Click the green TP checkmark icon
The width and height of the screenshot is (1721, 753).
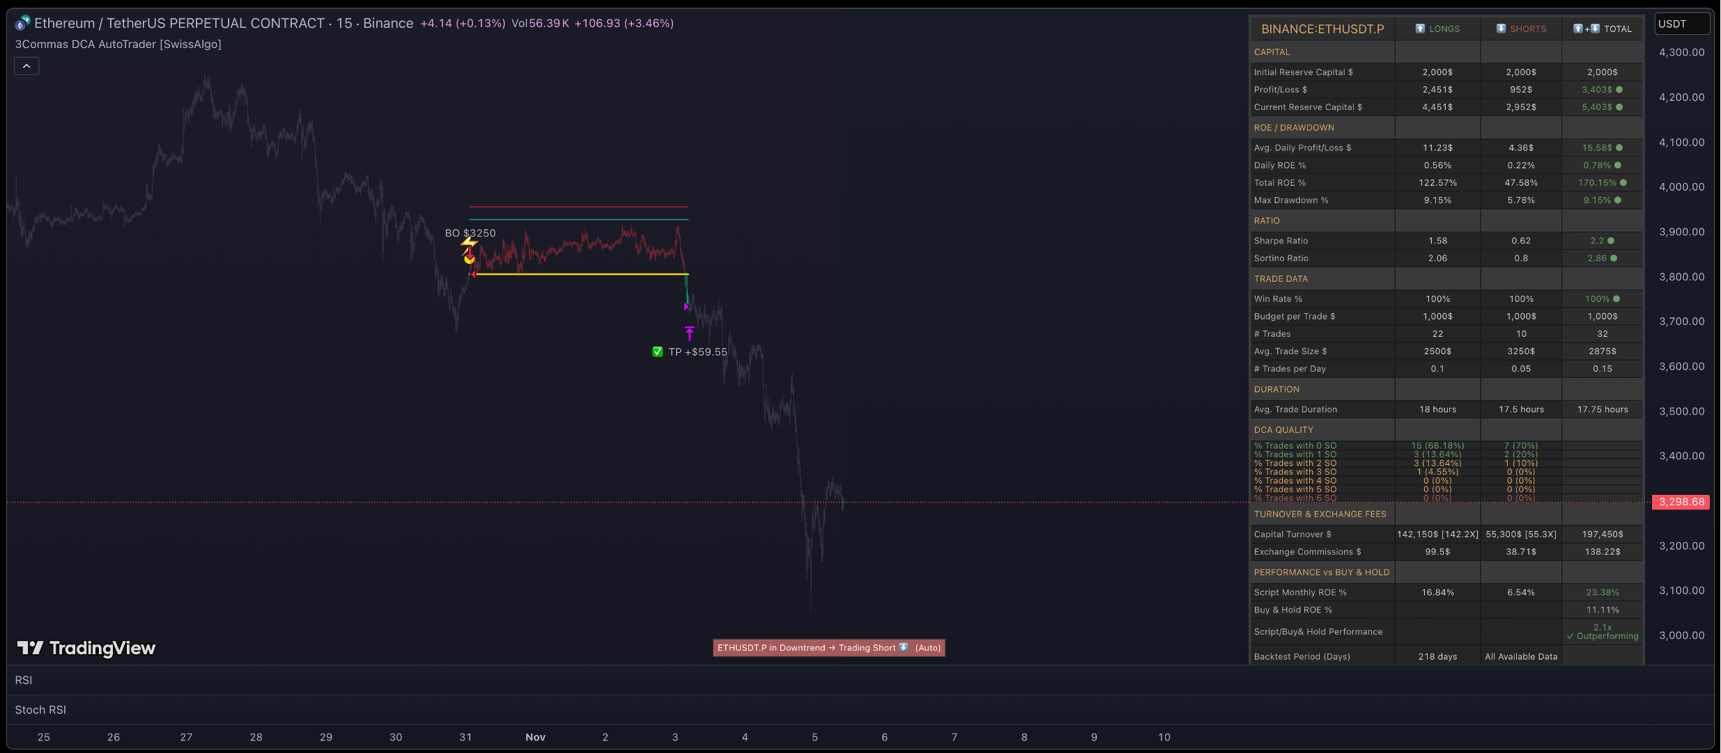657,352
